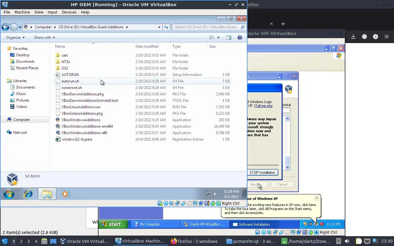Select the cert folder
Viewport: 394px width, 246px height.
pyautogui.click(x=65, y=55)
